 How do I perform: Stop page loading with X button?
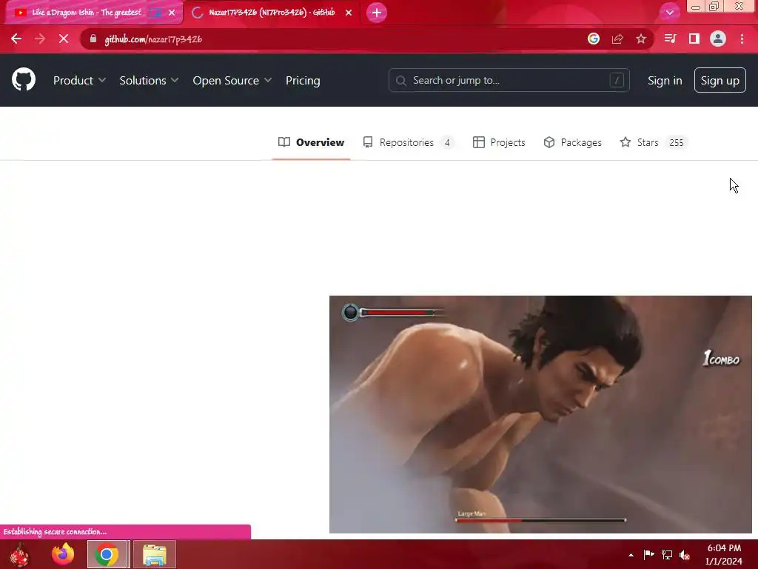tap(64, 39)
